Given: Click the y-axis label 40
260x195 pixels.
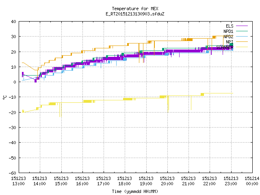Looking at the screenshot, I should [13, 22].
